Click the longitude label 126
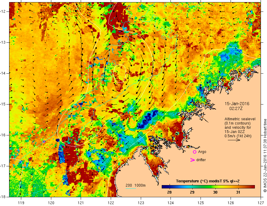 click(x=231, y=203)
